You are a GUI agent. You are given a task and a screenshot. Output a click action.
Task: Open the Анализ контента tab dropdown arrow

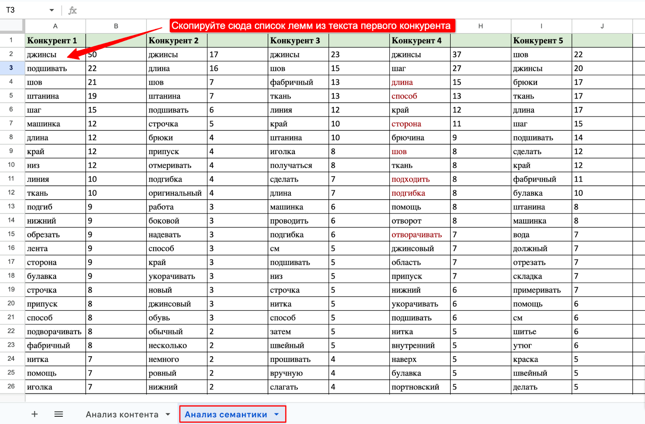point(168,414)
